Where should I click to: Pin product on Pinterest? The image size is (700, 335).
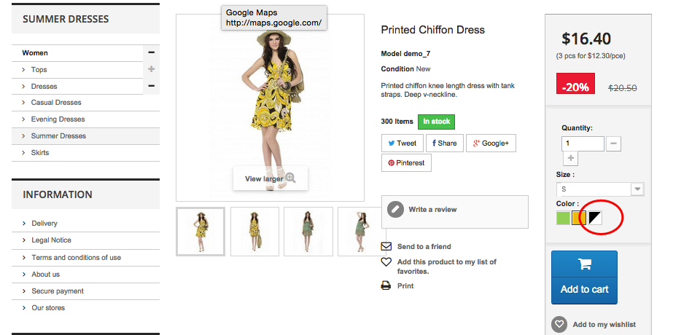tap(406, 163)
